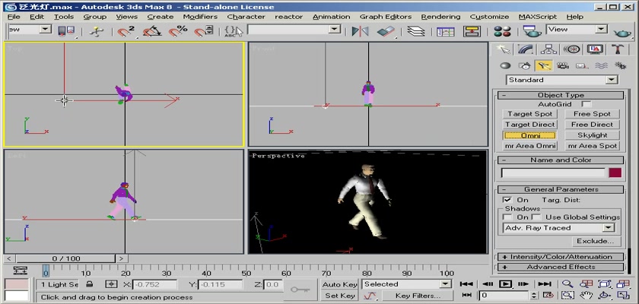Expand the Intensity/Color/Attenuation rollout
Image resolution: width=639 pixels, height=304 pixels.
(x=561, y=257)
